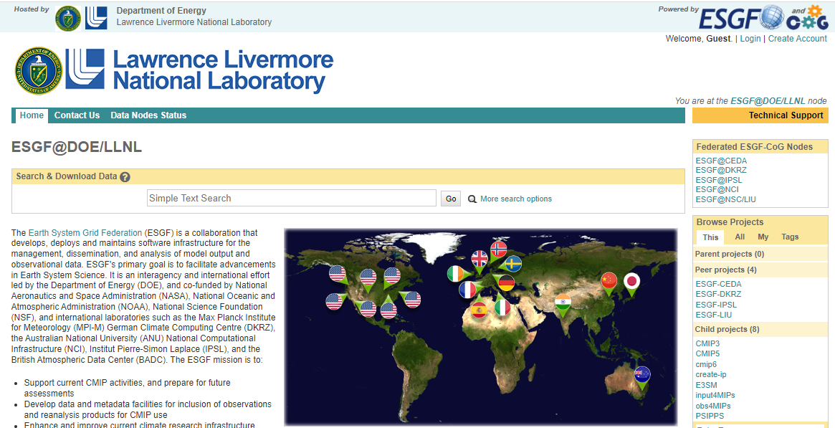This screenshot has height=428, width=835.
Task: Click the Go search button
Action: click(x=451, y=199)
